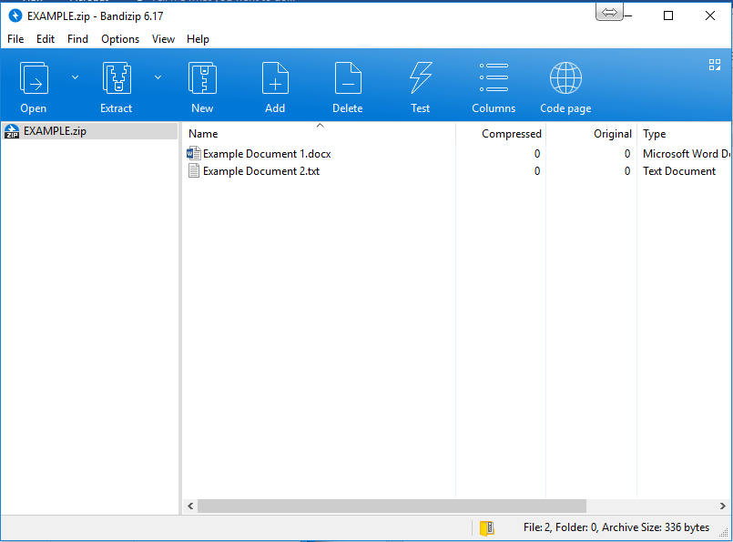Click the scroll-right arrow of file list

(x=723, y=506)
